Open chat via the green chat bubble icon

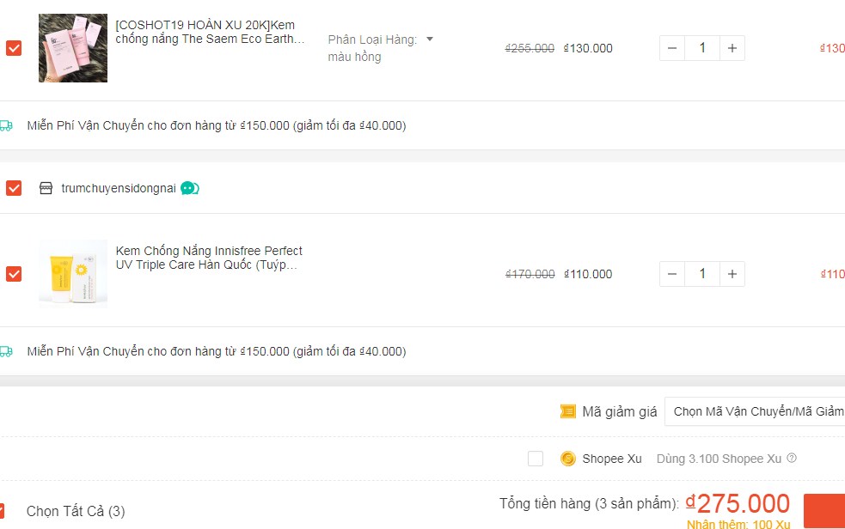[x=191, y=187]
